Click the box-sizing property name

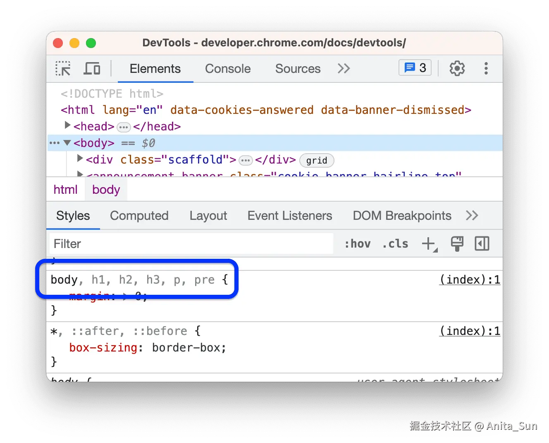tap(103, 348)
